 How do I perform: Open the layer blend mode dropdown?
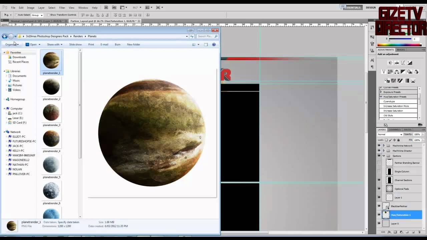(390, 134)
